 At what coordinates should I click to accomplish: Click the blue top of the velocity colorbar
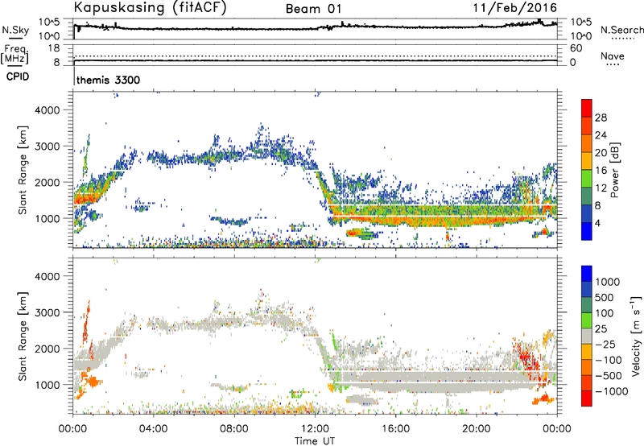click(x=587, y=274)
